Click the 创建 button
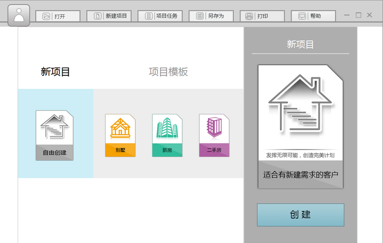 click(301, 215)
